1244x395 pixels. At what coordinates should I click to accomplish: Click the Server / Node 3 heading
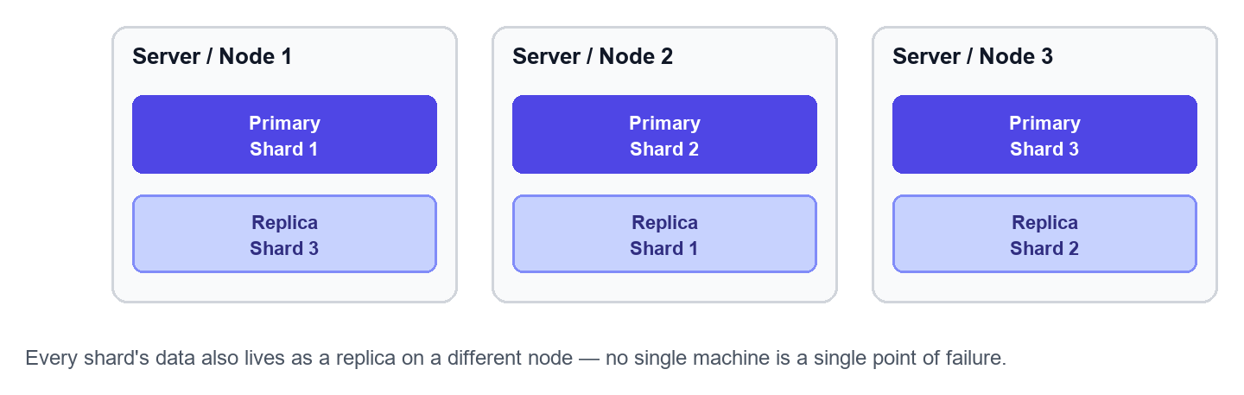pos(973,57)
